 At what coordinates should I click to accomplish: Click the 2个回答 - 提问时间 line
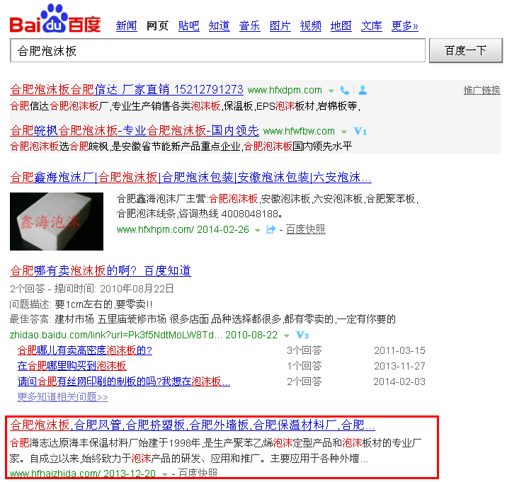click(92, 288)
